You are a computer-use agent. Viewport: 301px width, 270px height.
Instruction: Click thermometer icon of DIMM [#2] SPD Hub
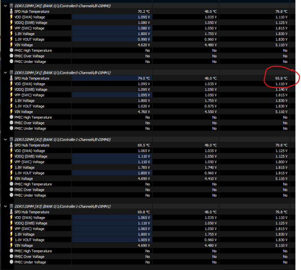pyautogui.click(x=11, y=145)
